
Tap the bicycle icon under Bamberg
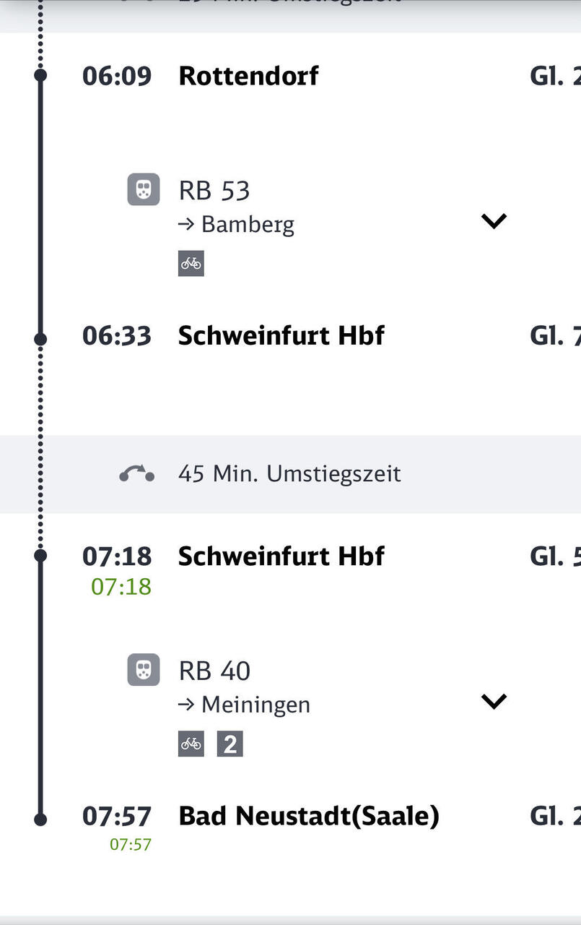click(191, 264)
